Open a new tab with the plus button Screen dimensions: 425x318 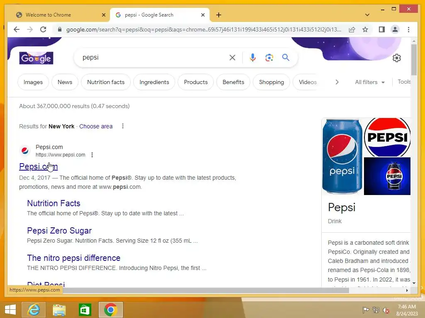pyautogui.click(x=218, y=15)
